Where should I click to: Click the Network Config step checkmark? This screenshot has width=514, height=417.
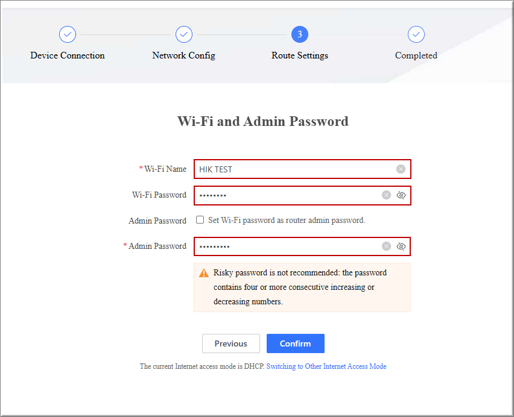coord(184,34)
